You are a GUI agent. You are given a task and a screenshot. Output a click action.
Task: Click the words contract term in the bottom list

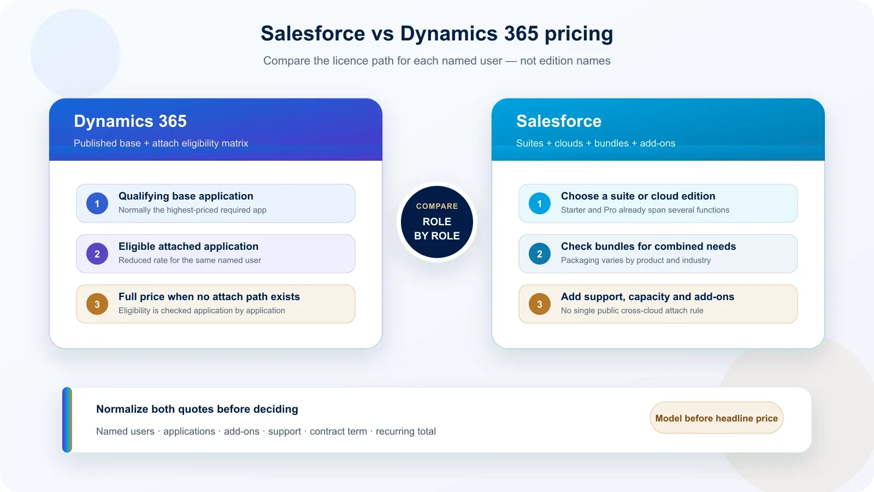(x=338, y=431)
